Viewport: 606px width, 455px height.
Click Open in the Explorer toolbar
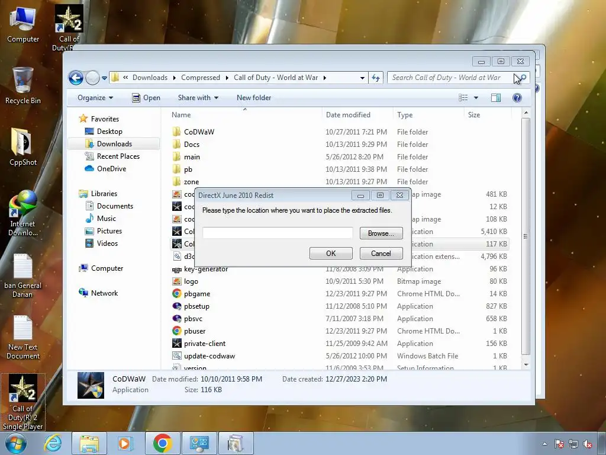coord(146,98)
